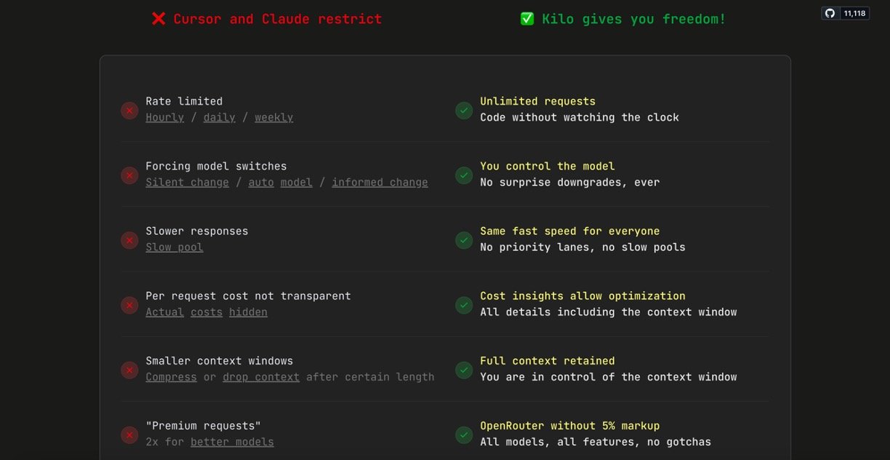890x460 pixels.
Task: Click red X icon beside Slower responses
Action: click(x=129, y=240)
